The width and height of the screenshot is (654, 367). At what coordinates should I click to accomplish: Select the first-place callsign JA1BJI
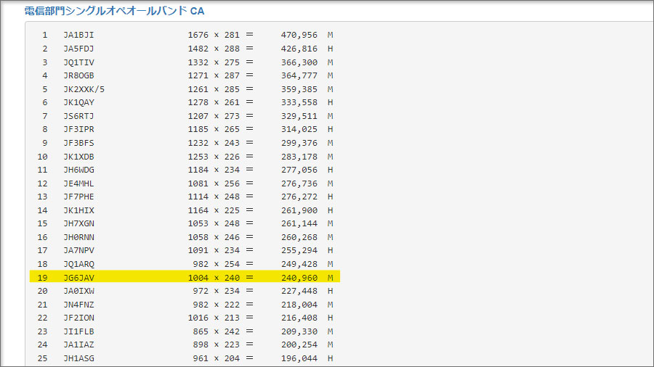[78, 35]
